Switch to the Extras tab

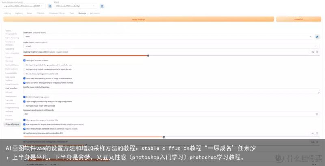[x=29, y=13]
